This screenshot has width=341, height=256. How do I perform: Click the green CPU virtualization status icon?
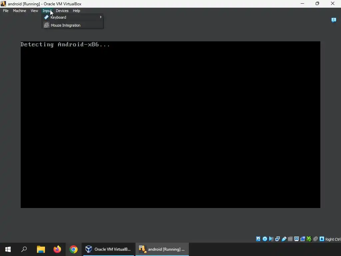309,239
